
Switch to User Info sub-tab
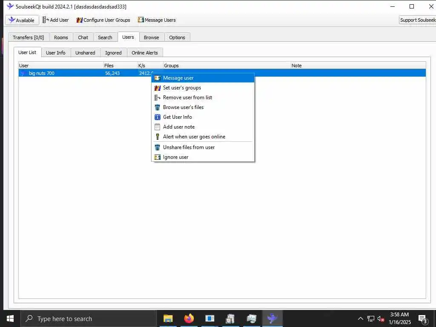point(56,53)
